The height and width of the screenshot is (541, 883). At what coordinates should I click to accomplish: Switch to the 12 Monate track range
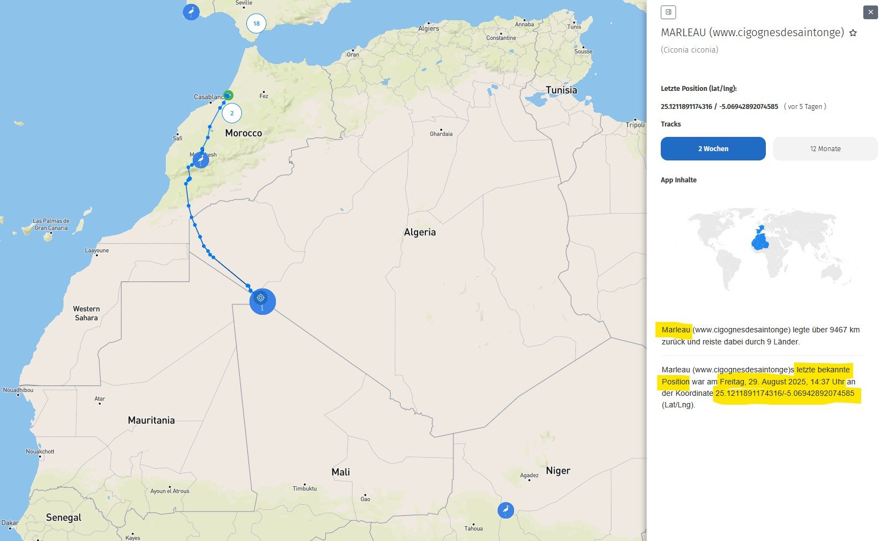[825, 149]
